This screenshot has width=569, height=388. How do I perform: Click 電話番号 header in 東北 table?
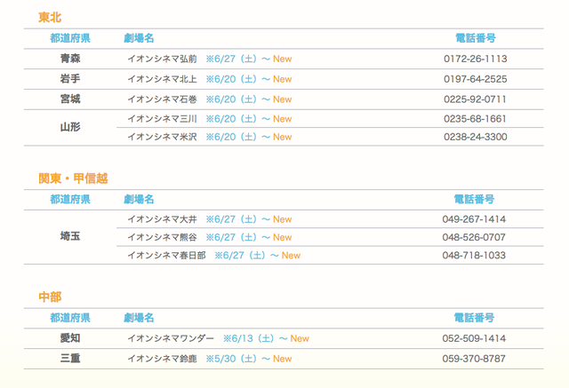click(x=476, y=38)
